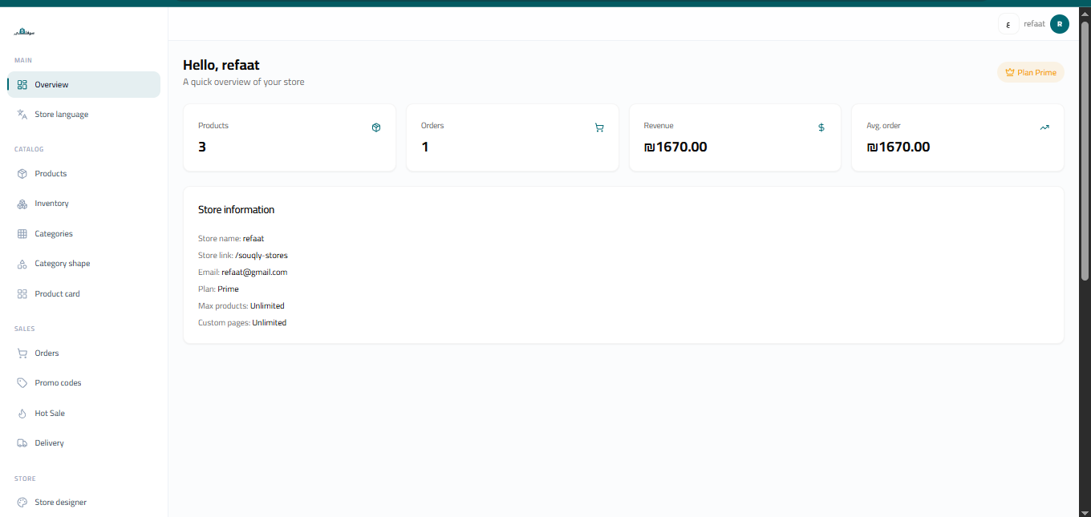Go to Store language page
The image size is (1091, 517).
click(84, 115)
